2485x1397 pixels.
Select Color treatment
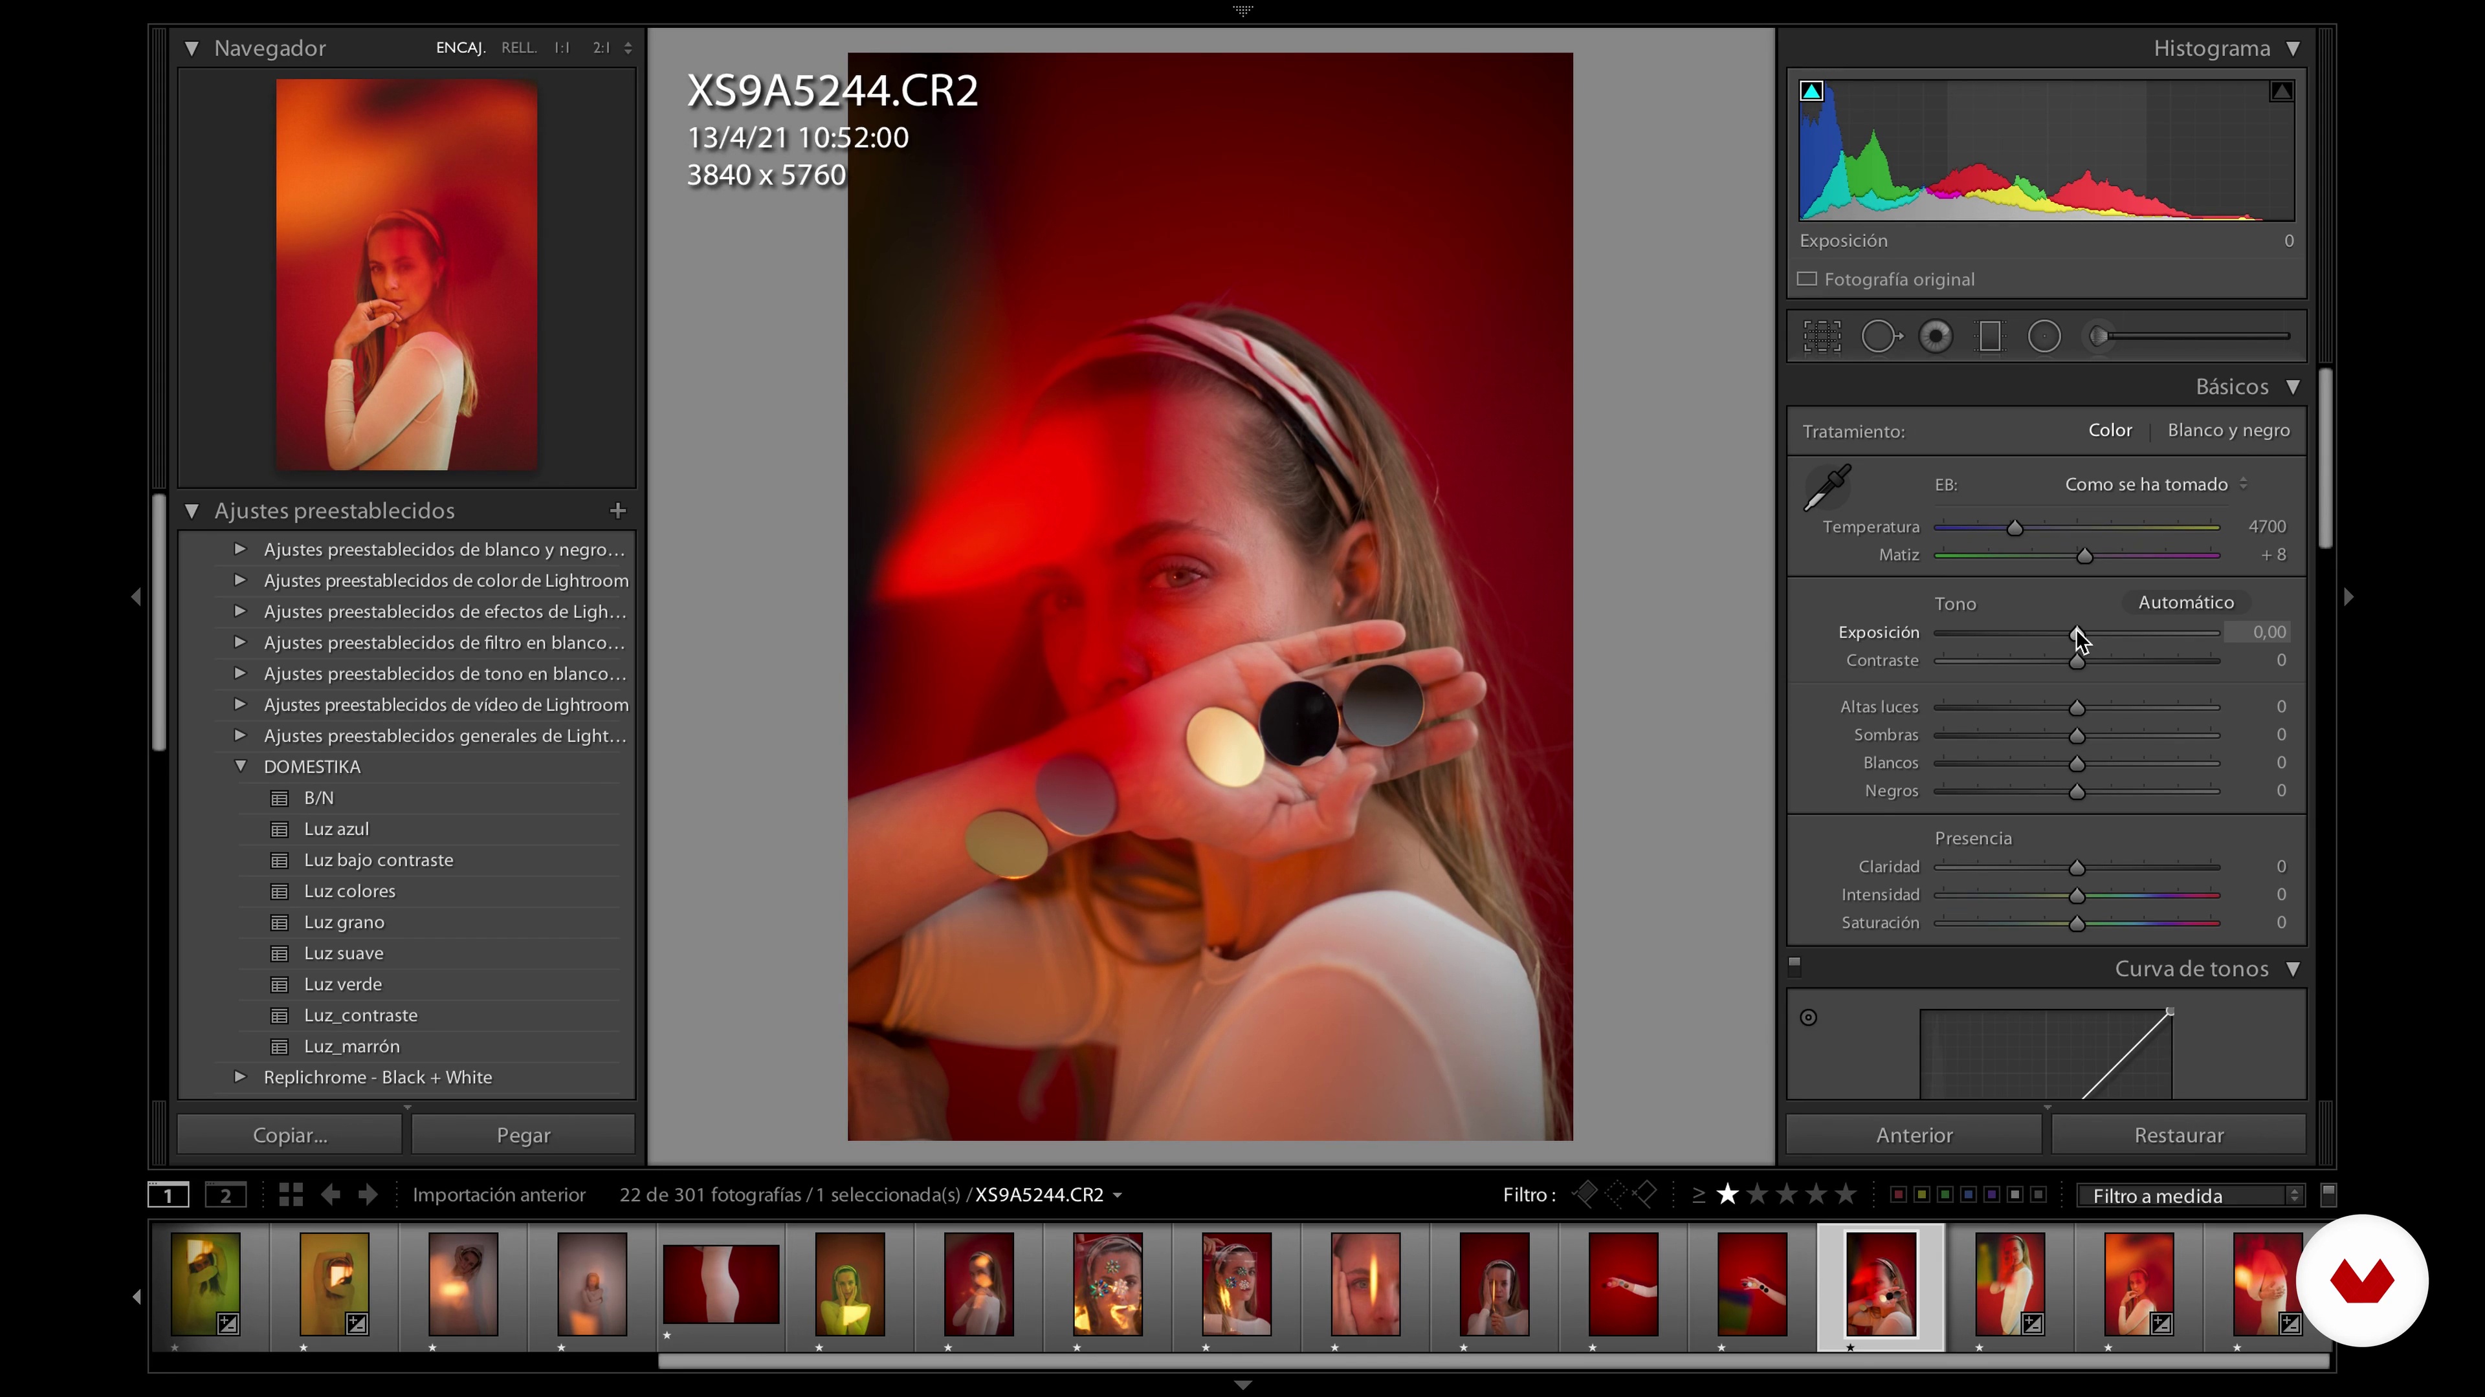click(x=2110, y=431)
